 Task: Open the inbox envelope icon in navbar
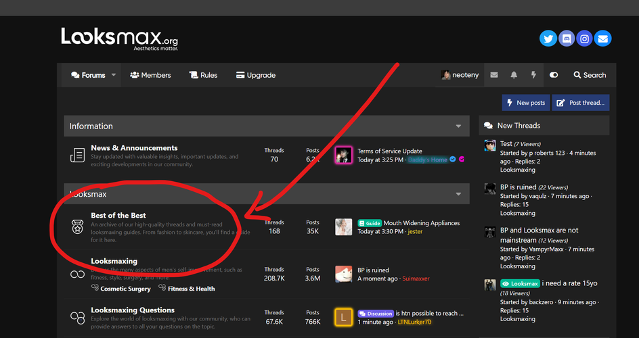tap(494, 75)
